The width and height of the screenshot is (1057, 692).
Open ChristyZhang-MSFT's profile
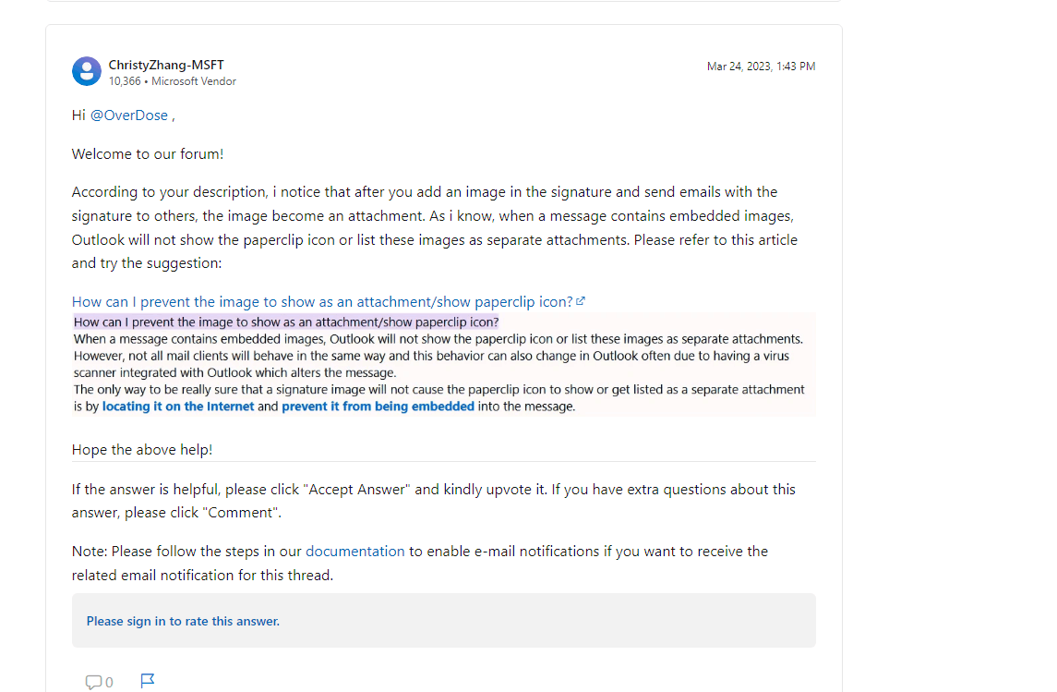[166, 65]
